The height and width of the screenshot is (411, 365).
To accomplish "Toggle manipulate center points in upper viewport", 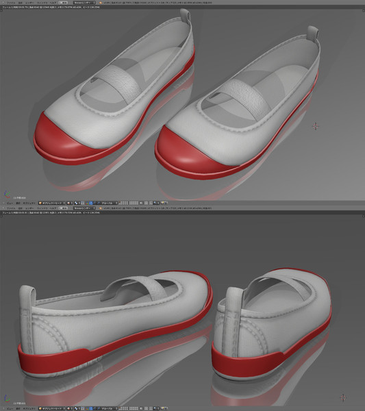I will (x=83, y=203).
